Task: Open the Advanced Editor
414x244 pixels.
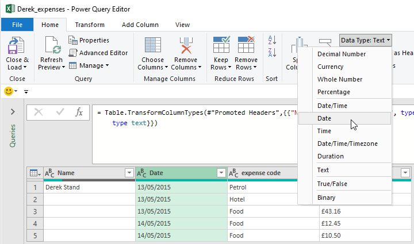Action: coord(98,53)
